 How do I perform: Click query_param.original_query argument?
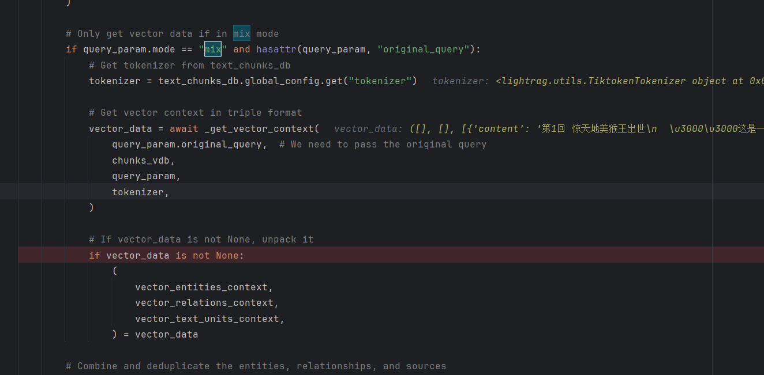[186, 145]
